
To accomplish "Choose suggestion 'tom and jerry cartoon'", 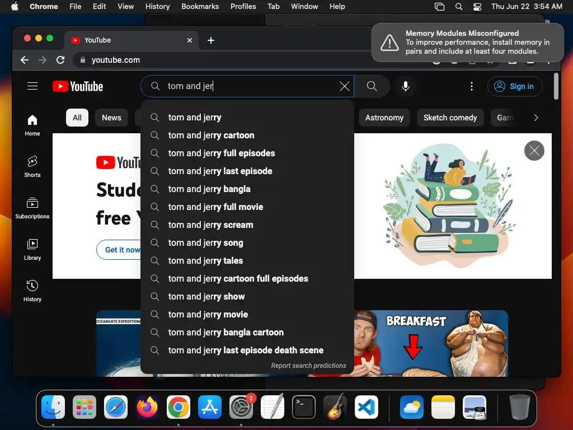I will click(247, 135).
